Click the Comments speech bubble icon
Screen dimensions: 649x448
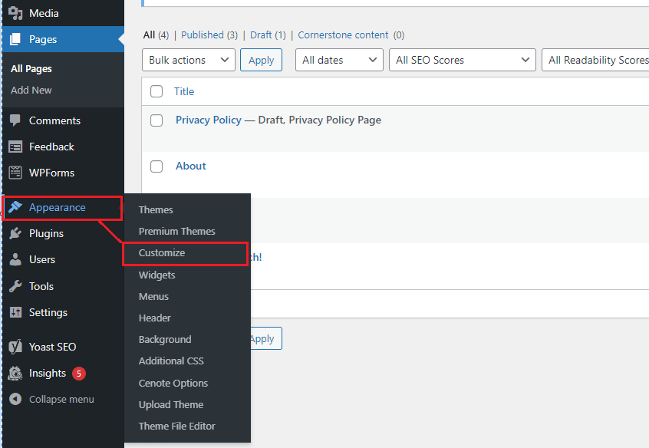[15, 120]
